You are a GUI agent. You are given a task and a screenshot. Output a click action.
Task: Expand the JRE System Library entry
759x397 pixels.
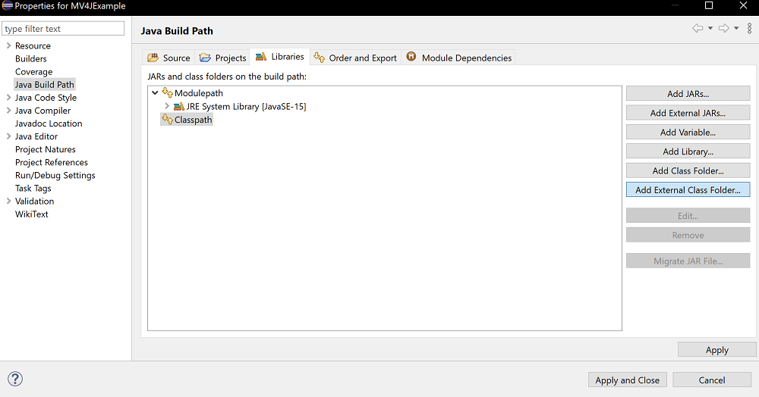point(167,106)
